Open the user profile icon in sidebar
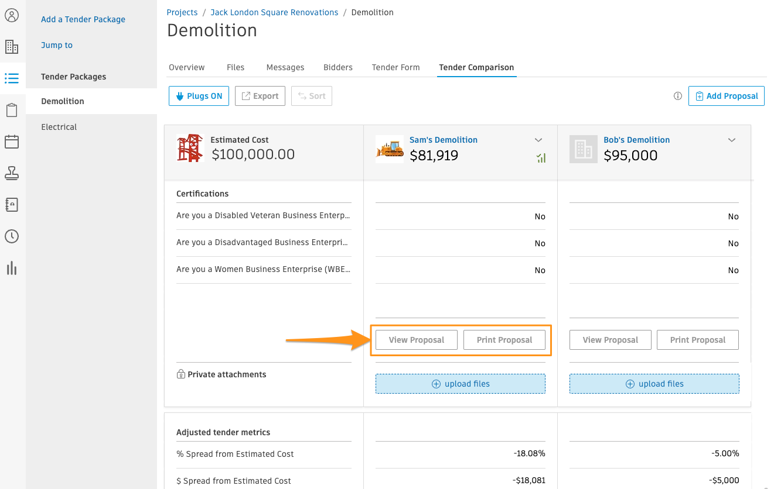Screen dimensions: 774x489 (12, 15)
